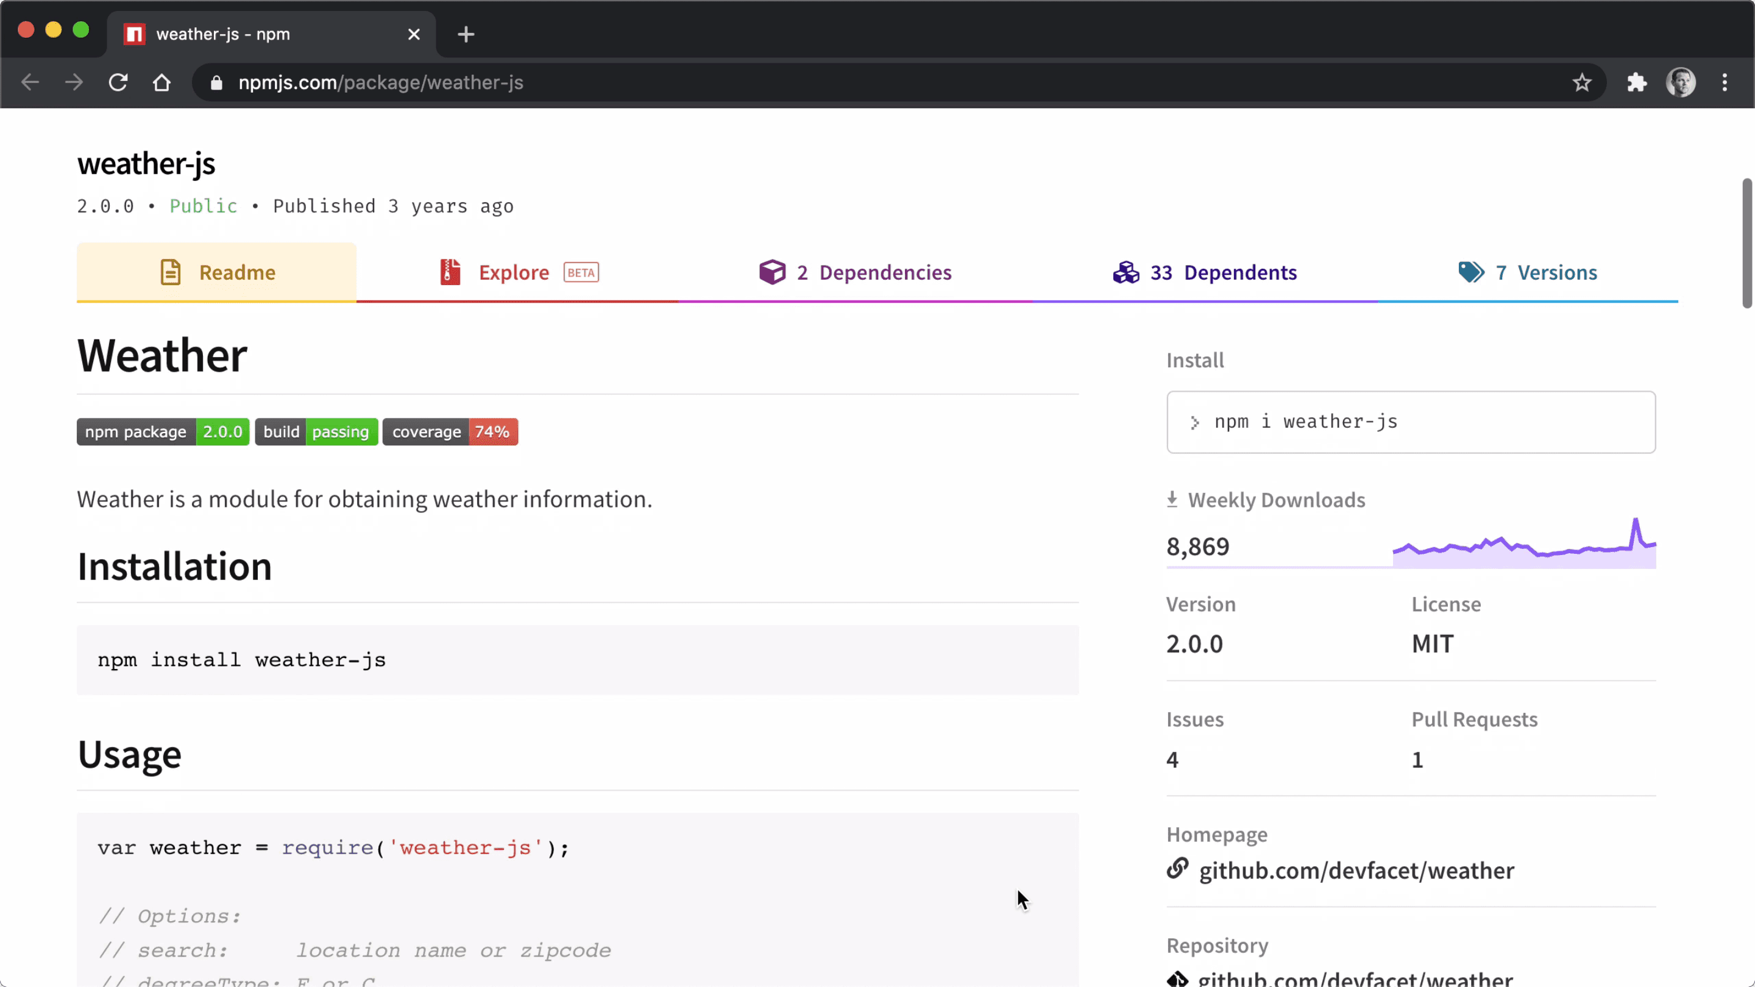Open the Chrome profile avatar

[x=1681, y=82]
